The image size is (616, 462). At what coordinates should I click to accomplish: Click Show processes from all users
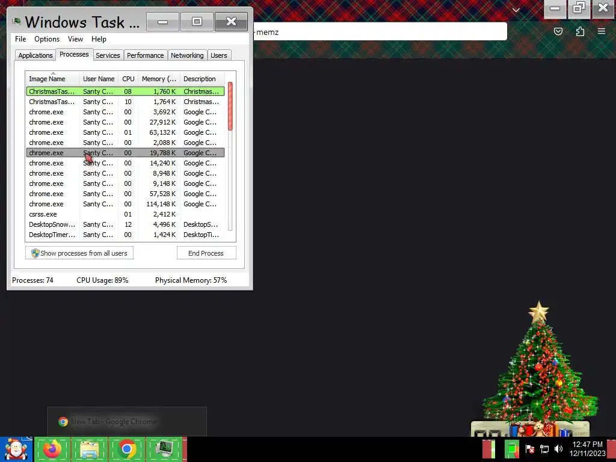[79, 253]
